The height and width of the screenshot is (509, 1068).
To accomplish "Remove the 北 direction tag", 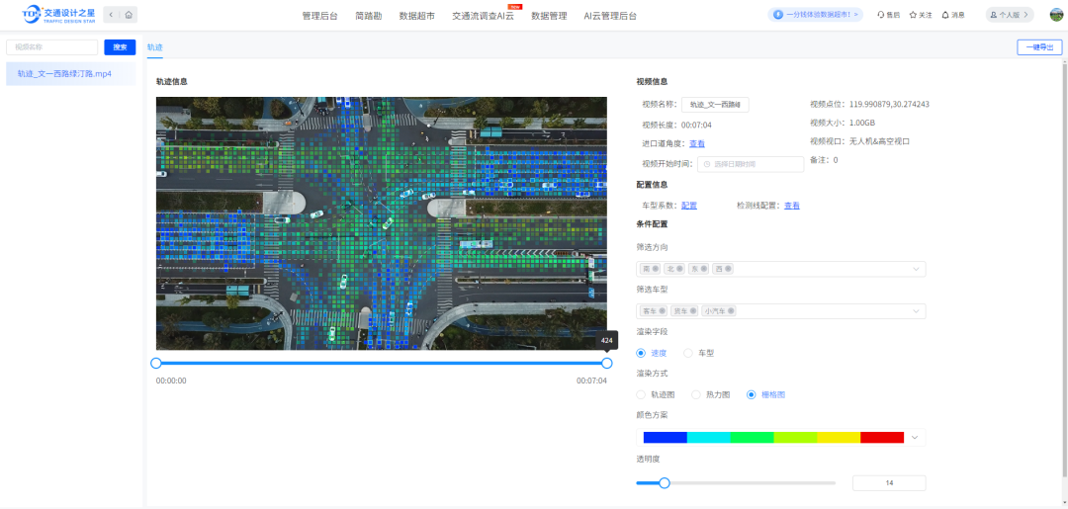I will [x=679, y=269].
